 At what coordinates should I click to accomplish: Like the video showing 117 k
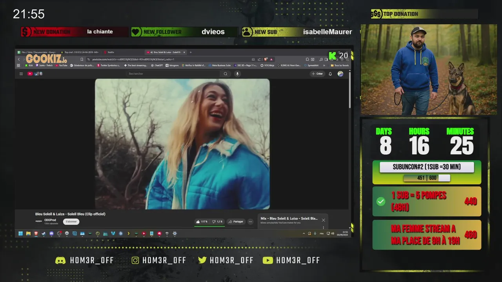point(202,222)
